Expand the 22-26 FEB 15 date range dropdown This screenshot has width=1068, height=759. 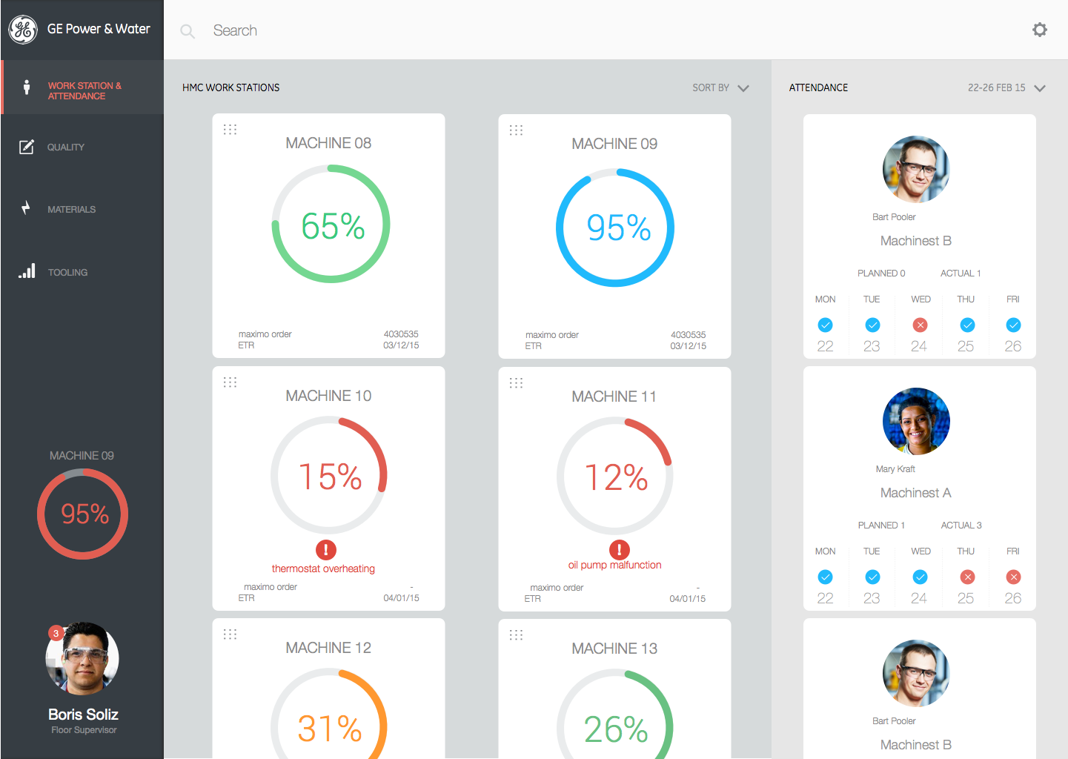[x=1006, y=88]
